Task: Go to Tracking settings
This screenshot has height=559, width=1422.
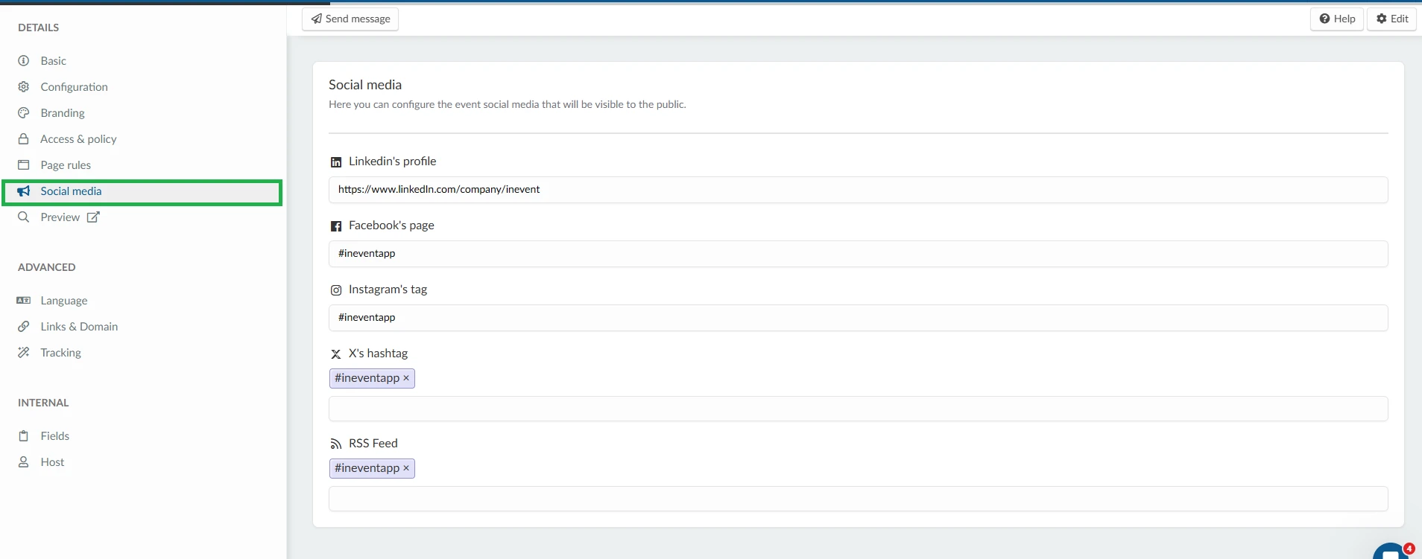Action: 60,353
